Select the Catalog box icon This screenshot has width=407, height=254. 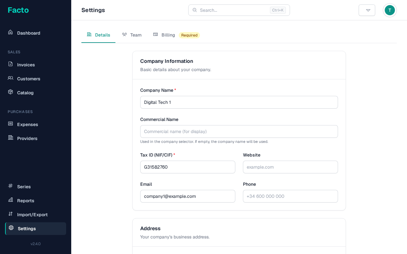tap(10, 92)
